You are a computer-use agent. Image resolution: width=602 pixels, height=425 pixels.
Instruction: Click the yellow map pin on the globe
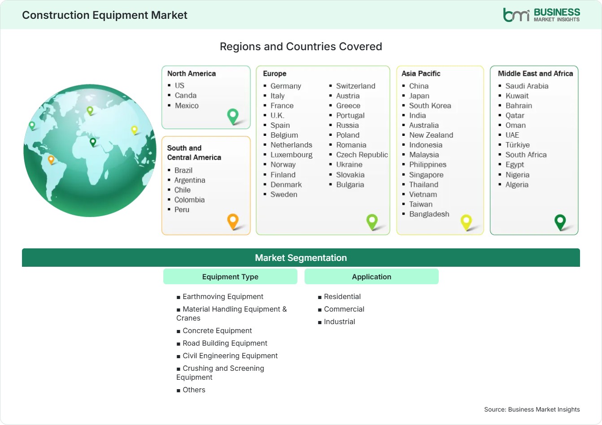(134, 130)
